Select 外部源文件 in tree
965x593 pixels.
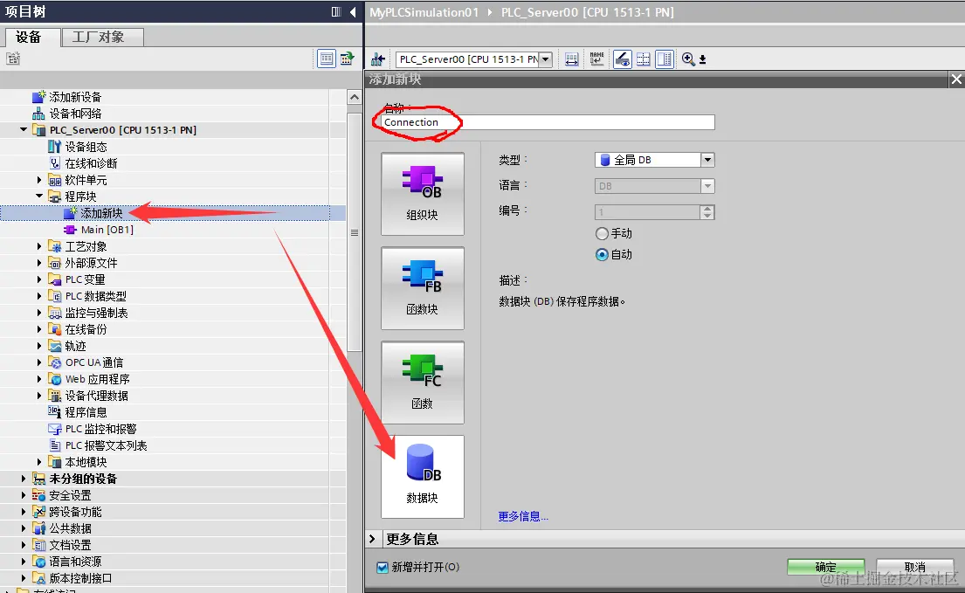point(91,263)
